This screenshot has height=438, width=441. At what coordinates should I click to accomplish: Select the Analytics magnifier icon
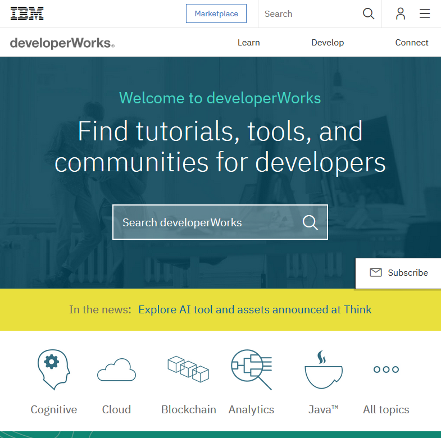[251, 369]
